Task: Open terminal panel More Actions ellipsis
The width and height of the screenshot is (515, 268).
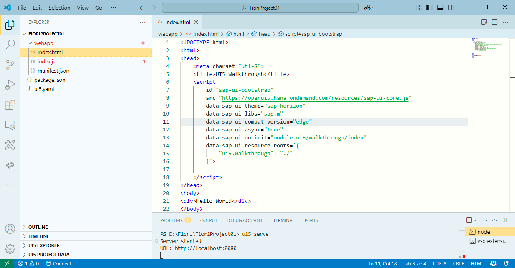Action: coord(484,220)
